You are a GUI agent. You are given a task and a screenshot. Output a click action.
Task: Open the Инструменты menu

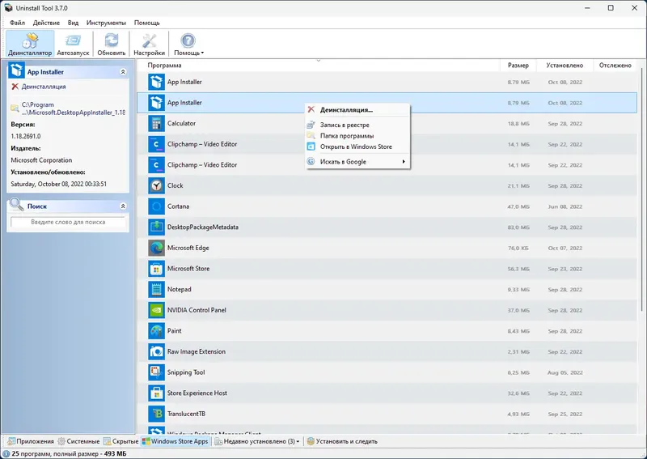[106, 23]
